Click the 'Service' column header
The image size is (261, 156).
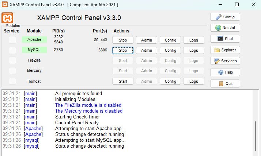click(12, 31)
